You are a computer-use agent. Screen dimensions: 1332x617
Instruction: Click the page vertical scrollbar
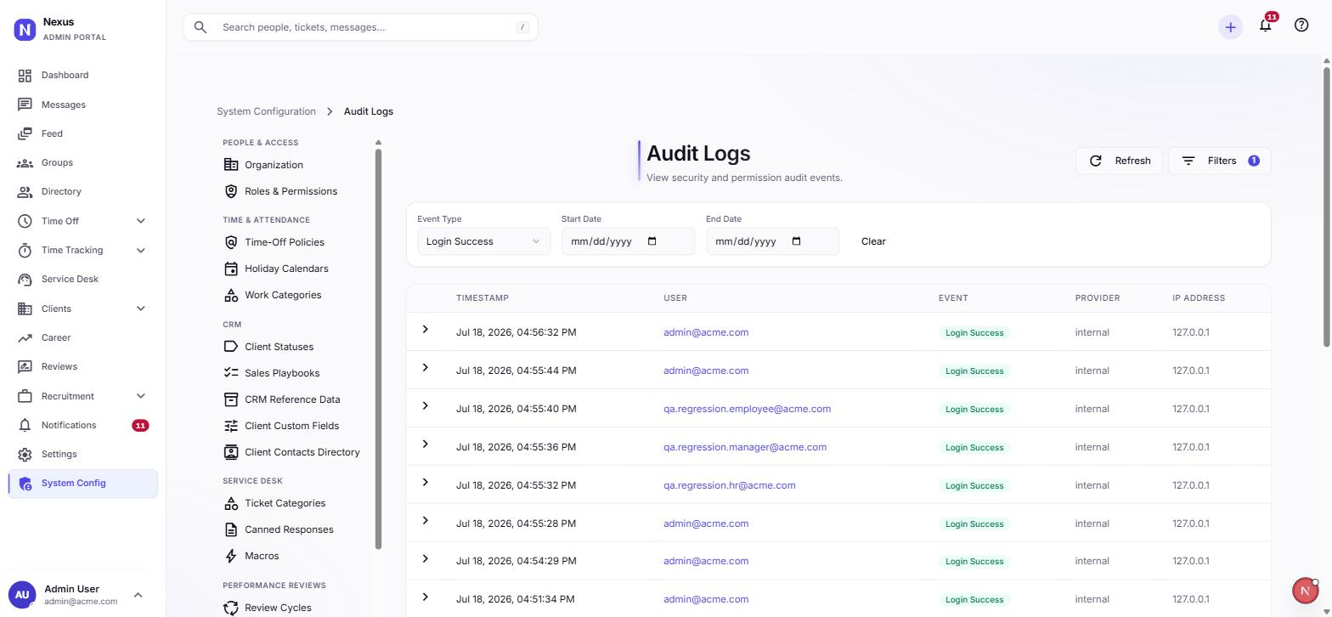pos(1327,207)
